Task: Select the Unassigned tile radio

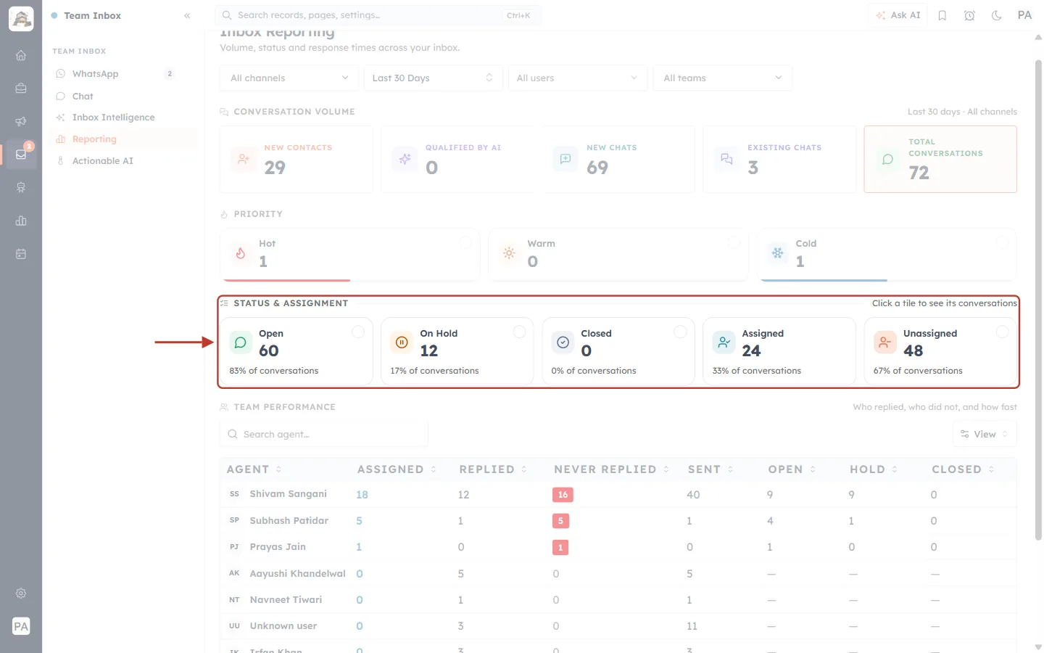Action: 1002,332
